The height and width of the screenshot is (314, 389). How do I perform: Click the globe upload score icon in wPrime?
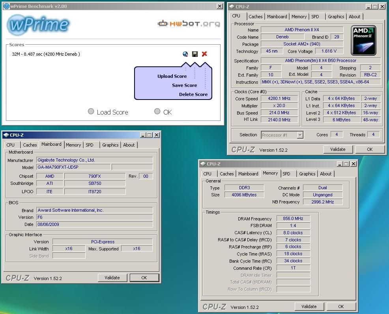[185, 54]
